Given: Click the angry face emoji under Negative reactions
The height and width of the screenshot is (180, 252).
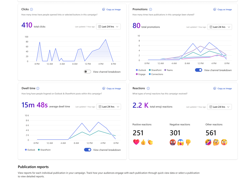Looking at the screenshot, I should point(173,142).
